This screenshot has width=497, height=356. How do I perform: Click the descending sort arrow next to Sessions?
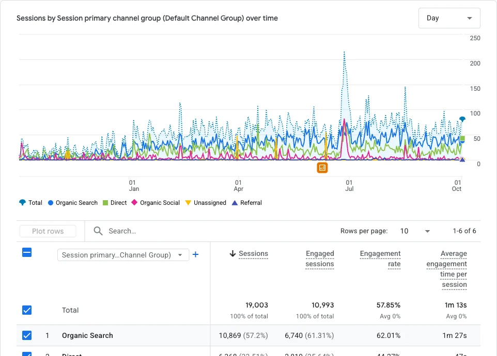click(232, 253)
